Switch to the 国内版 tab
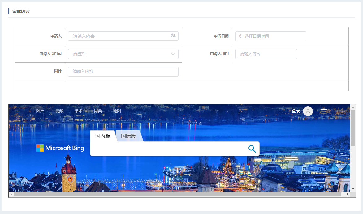The image size is (363, 214). (x=103, y=136)
